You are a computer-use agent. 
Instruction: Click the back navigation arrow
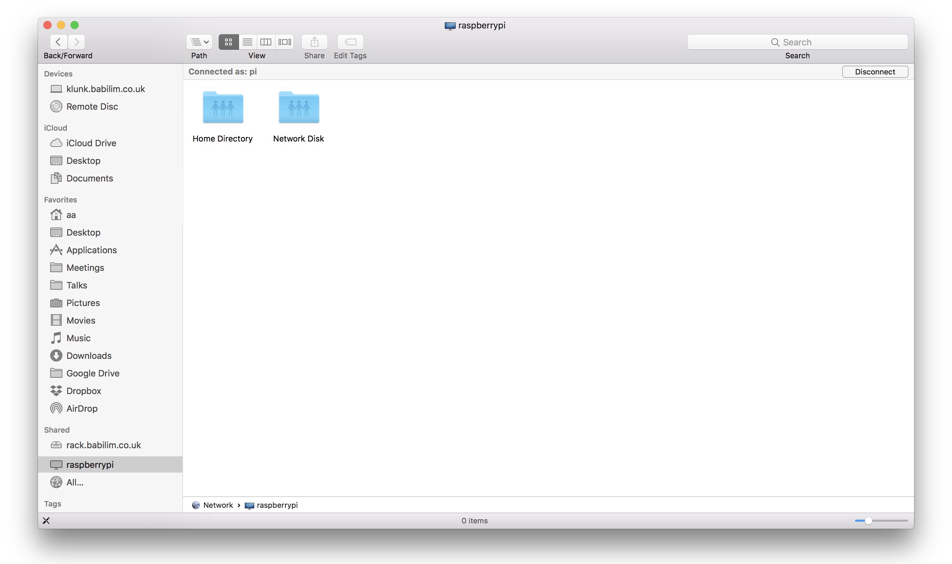click(59, 42)
